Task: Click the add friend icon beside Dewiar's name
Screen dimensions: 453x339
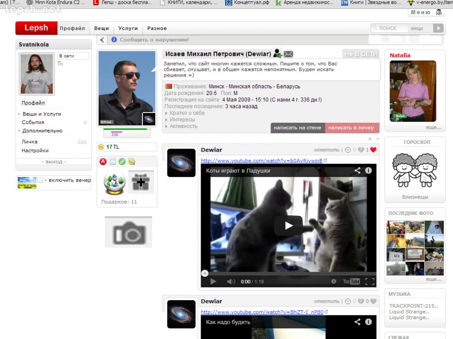Action: 277,54
